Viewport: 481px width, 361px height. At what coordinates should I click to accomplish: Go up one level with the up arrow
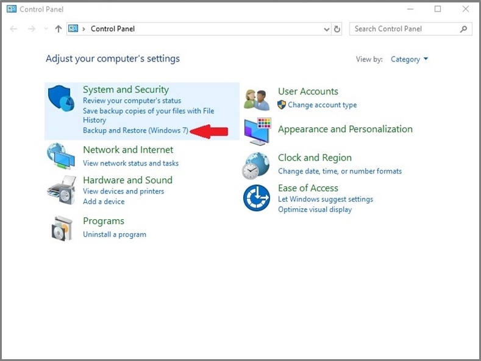(59, 29)
